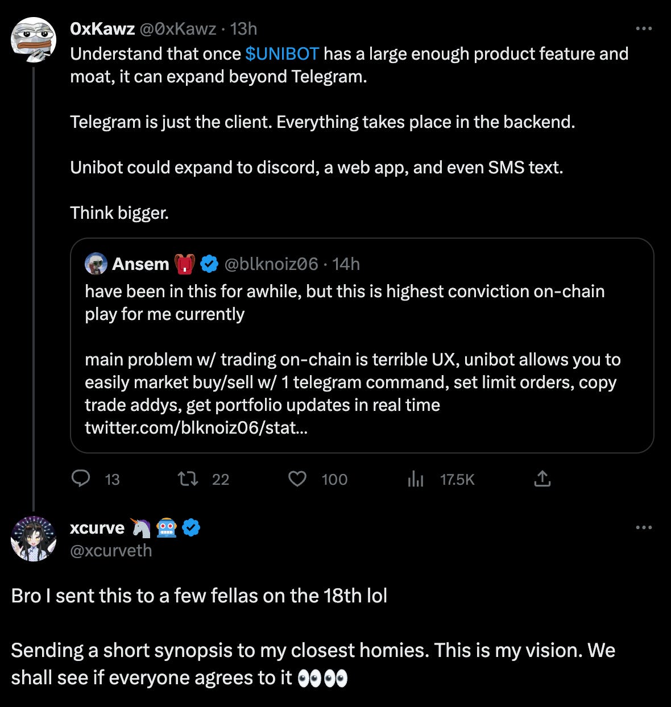Like the tweet using the heart icon

pos(297,480)
